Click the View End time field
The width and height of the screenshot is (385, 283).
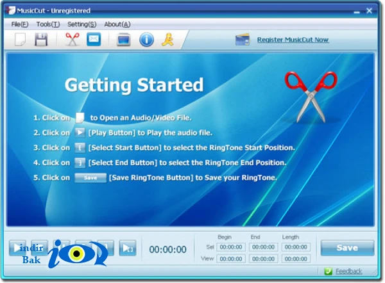(263, 259)
